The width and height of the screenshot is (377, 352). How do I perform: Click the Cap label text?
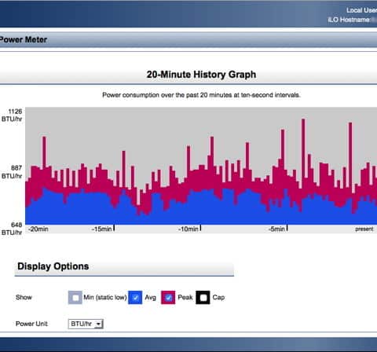coord(218,298)
